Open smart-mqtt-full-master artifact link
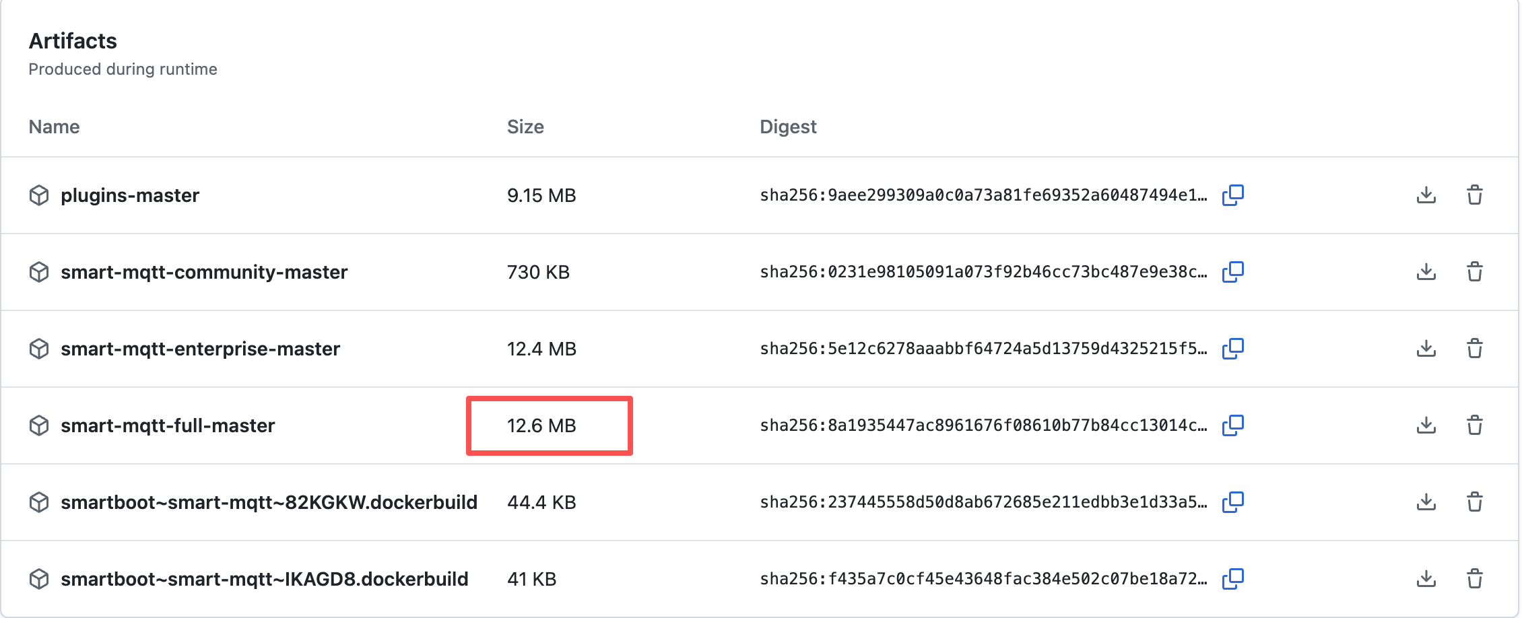The image size is (1522, 618). (168, 425)
